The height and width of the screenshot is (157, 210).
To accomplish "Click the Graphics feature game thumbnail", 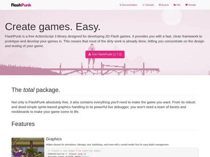I will pyautogui.click(x=28, y=148).
